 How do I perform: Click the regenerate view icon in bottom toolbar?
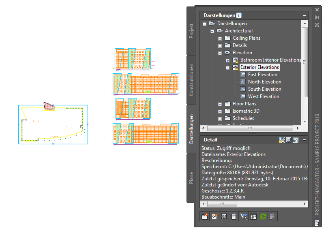coord(224,216)
